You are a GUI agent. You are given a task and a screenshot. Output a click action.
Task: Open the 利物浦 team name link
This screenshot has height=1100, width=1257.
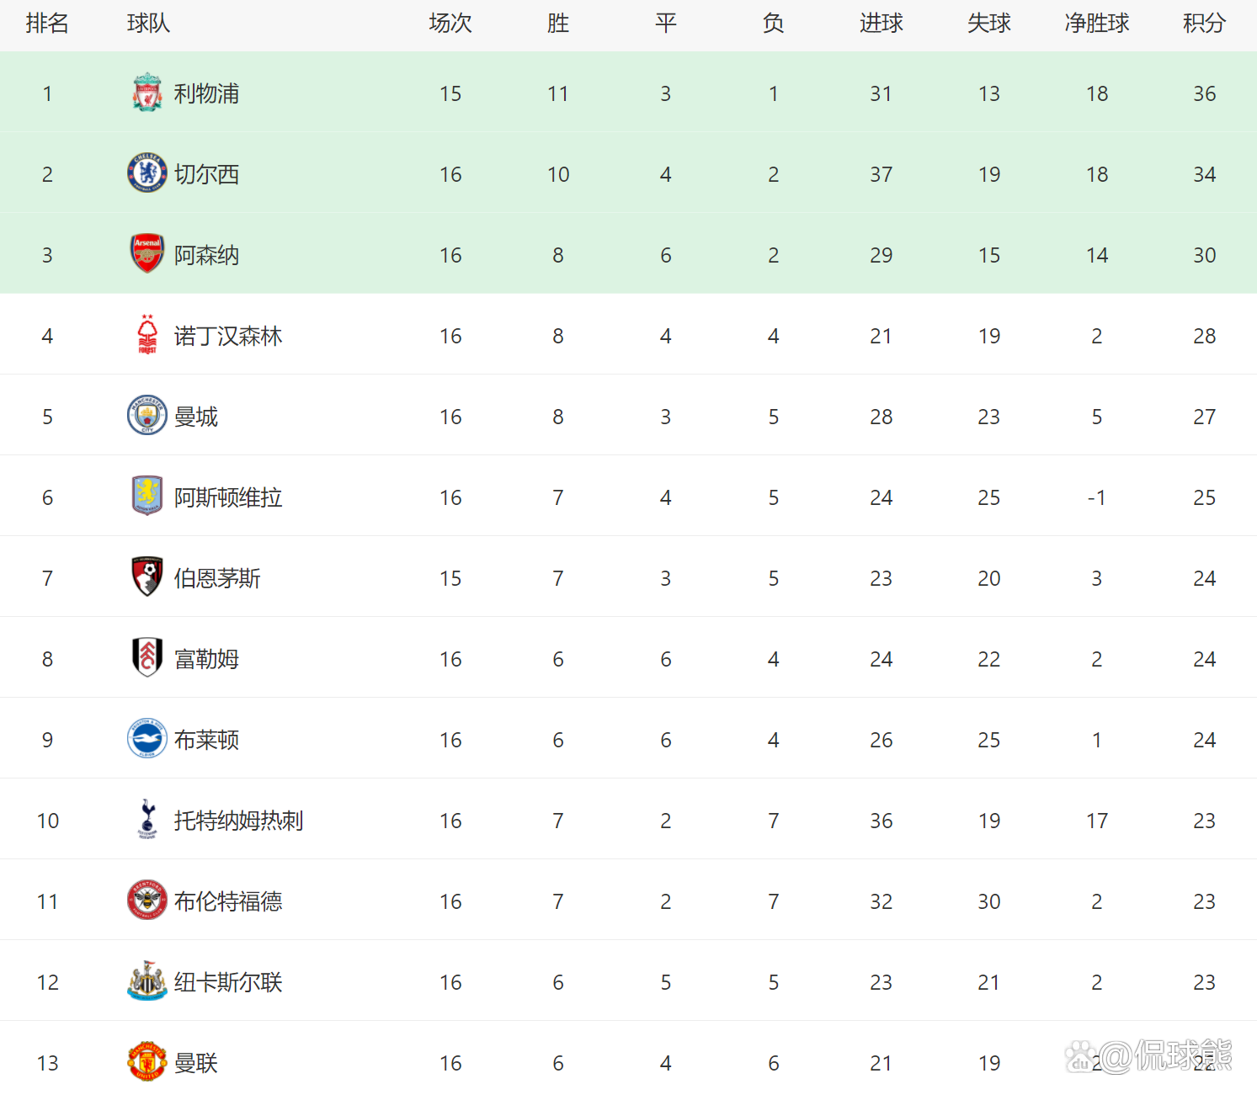(x=206, y=93)
